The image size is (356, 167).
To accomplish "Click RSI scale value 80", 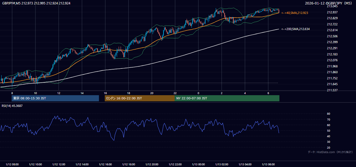I will (328, 114).
